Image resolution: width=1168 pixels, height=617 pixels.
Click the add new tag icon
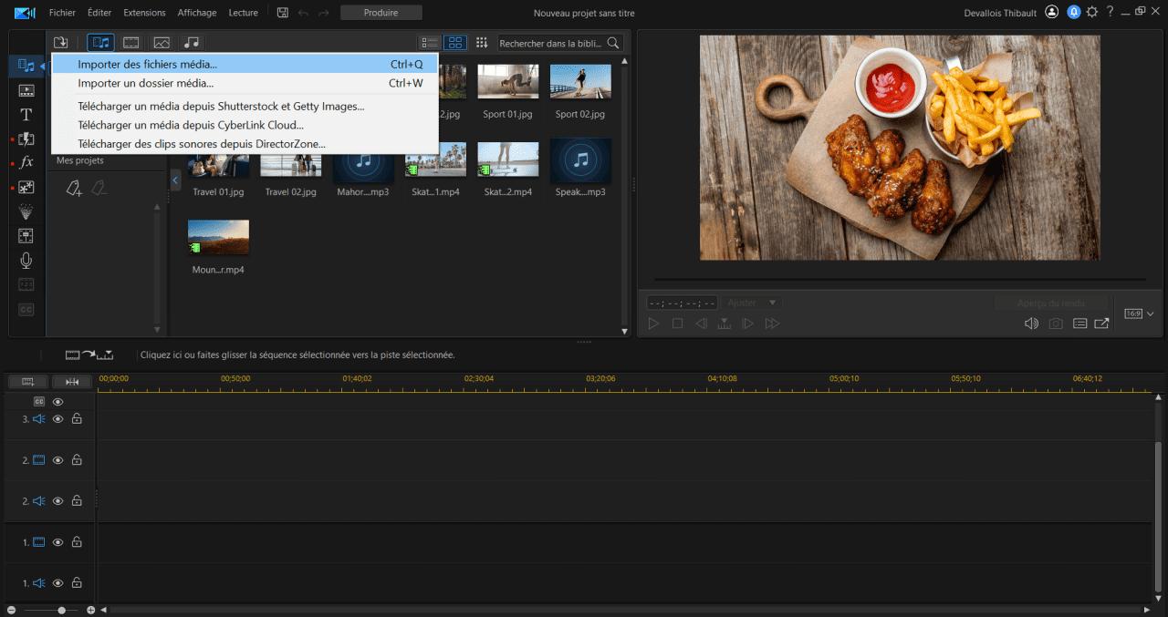pyautogui.click(x=75, y=189)
